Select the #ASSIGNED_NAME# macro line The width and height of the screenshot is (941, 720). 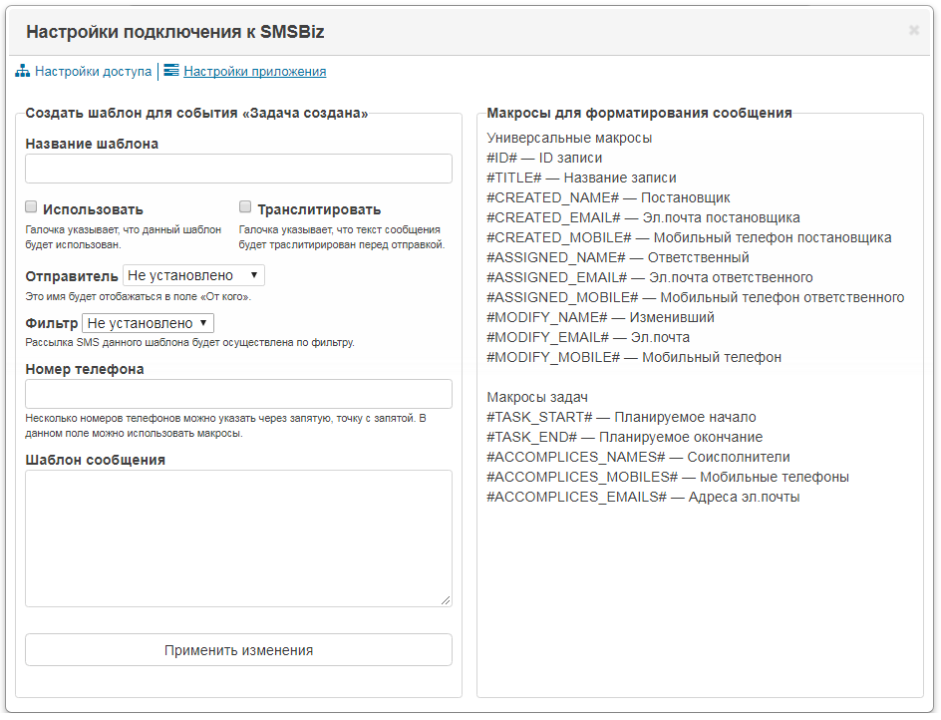(x=618, y=257)
